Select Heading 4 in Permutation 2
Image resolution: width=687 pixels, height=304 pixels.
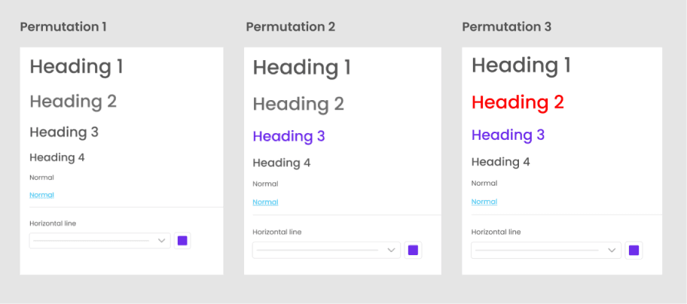click(x=281, y=163)
